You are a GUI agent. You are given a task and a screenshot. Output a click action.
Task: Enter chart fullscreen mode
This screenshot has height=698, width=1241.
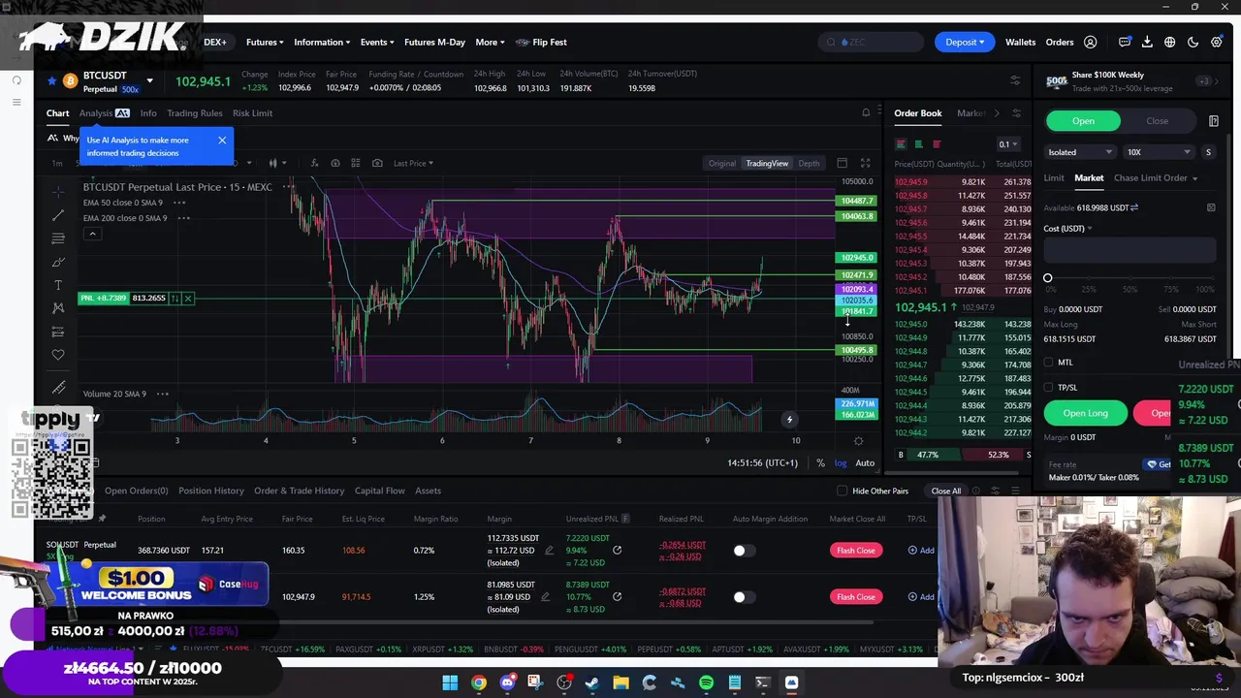pyautogui.click(x=865, y=163)
